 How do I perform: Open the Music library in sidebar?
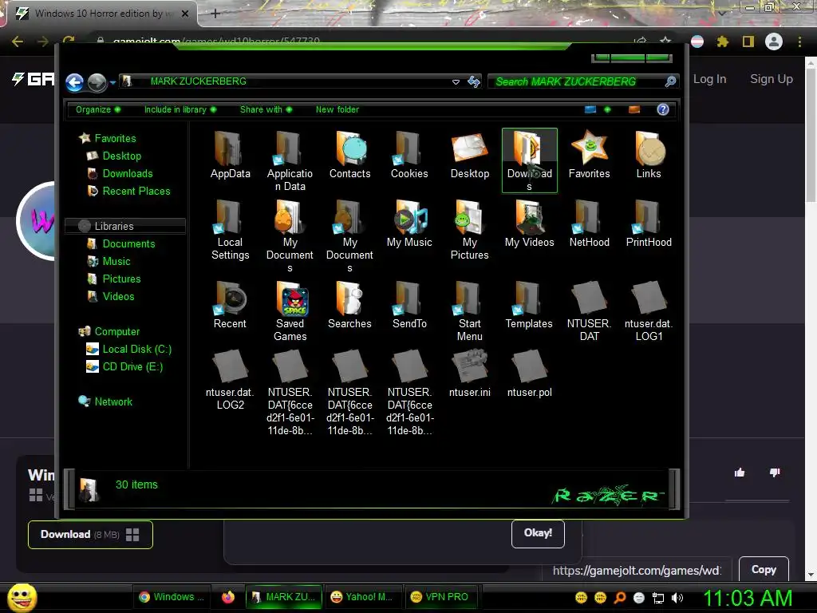109,261
